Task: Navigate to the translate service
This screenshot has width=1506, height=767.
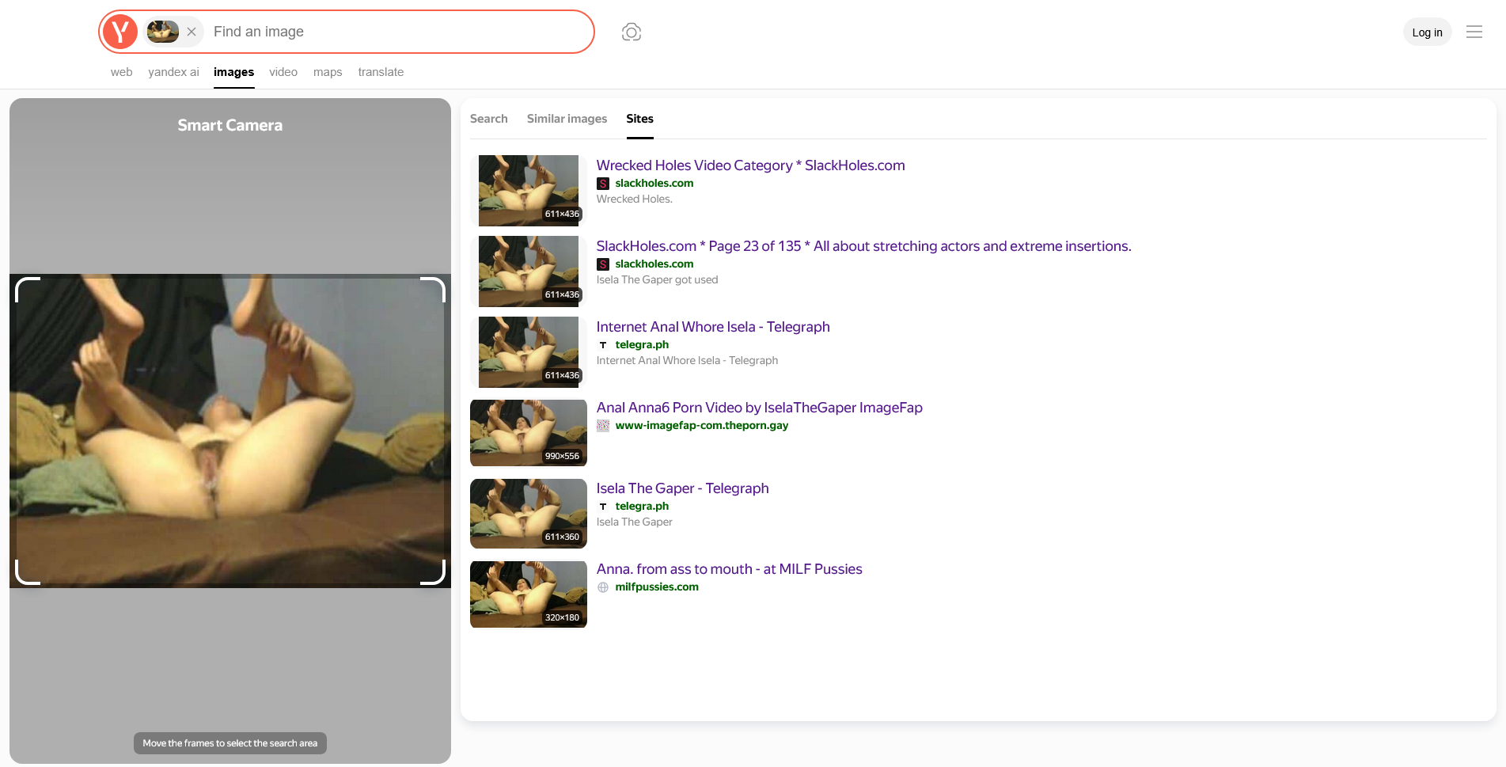Action: [x=381, y=72]
